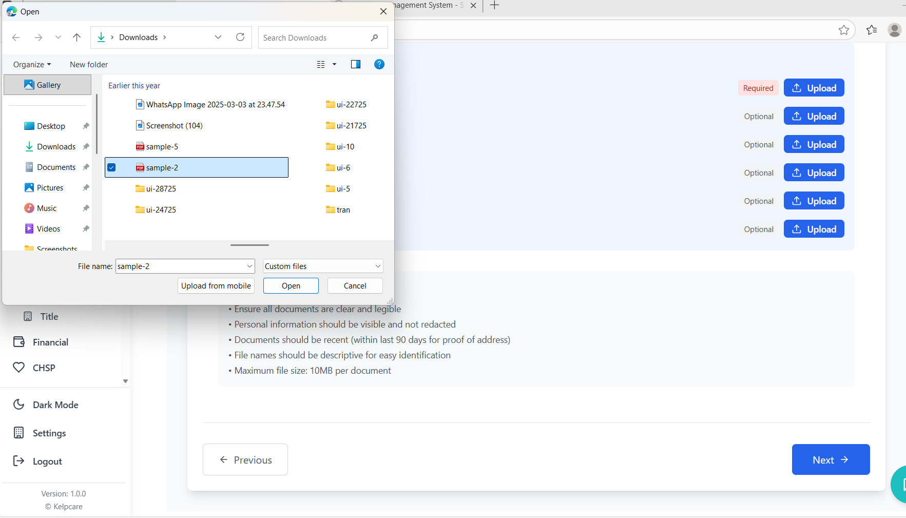This screenshot has width=906, height=518.
Task: Open help via the question mark icon
Action: click(x=379, y=64)
